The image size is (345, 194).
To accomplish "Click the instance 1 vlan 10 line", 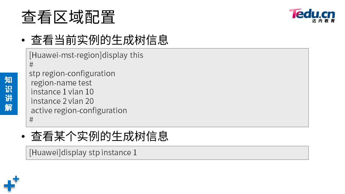I will [x=62, y=92].
